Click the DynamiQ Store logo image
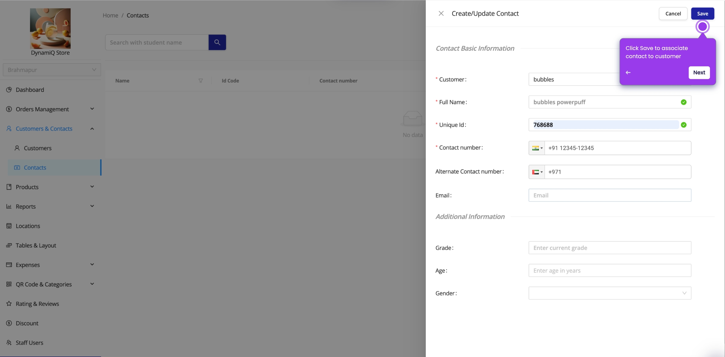 tap(50, 28)
